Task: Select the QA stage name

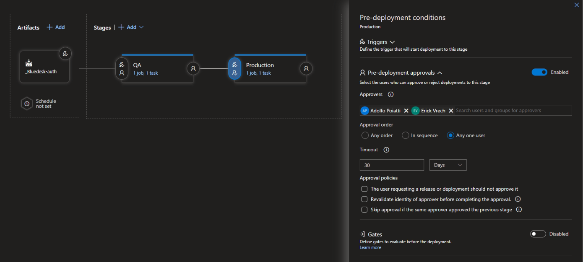Action: point(137,65)
